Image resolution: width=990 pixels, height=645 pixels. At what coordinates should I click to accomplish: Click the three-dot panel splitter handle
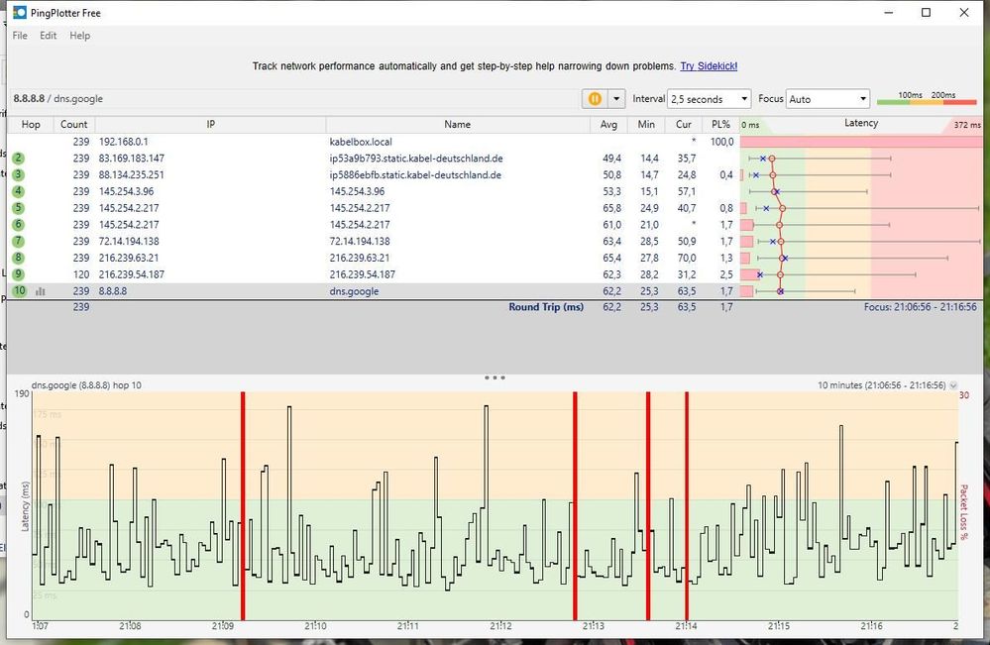[495, 377]
